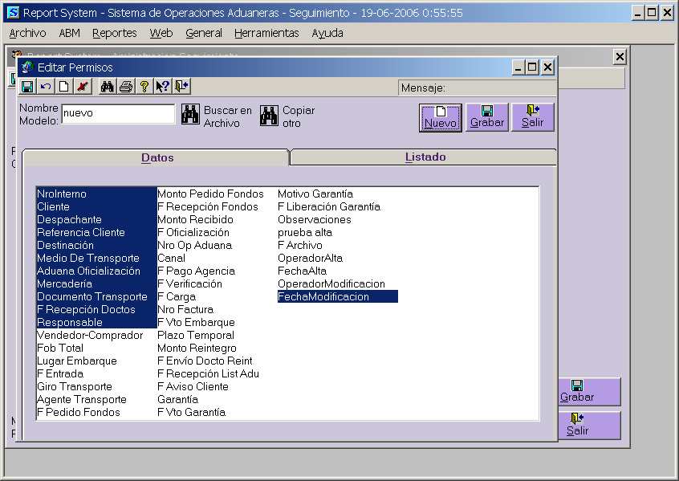
Task: Open the Reportes menu
Action: point(114,33)
